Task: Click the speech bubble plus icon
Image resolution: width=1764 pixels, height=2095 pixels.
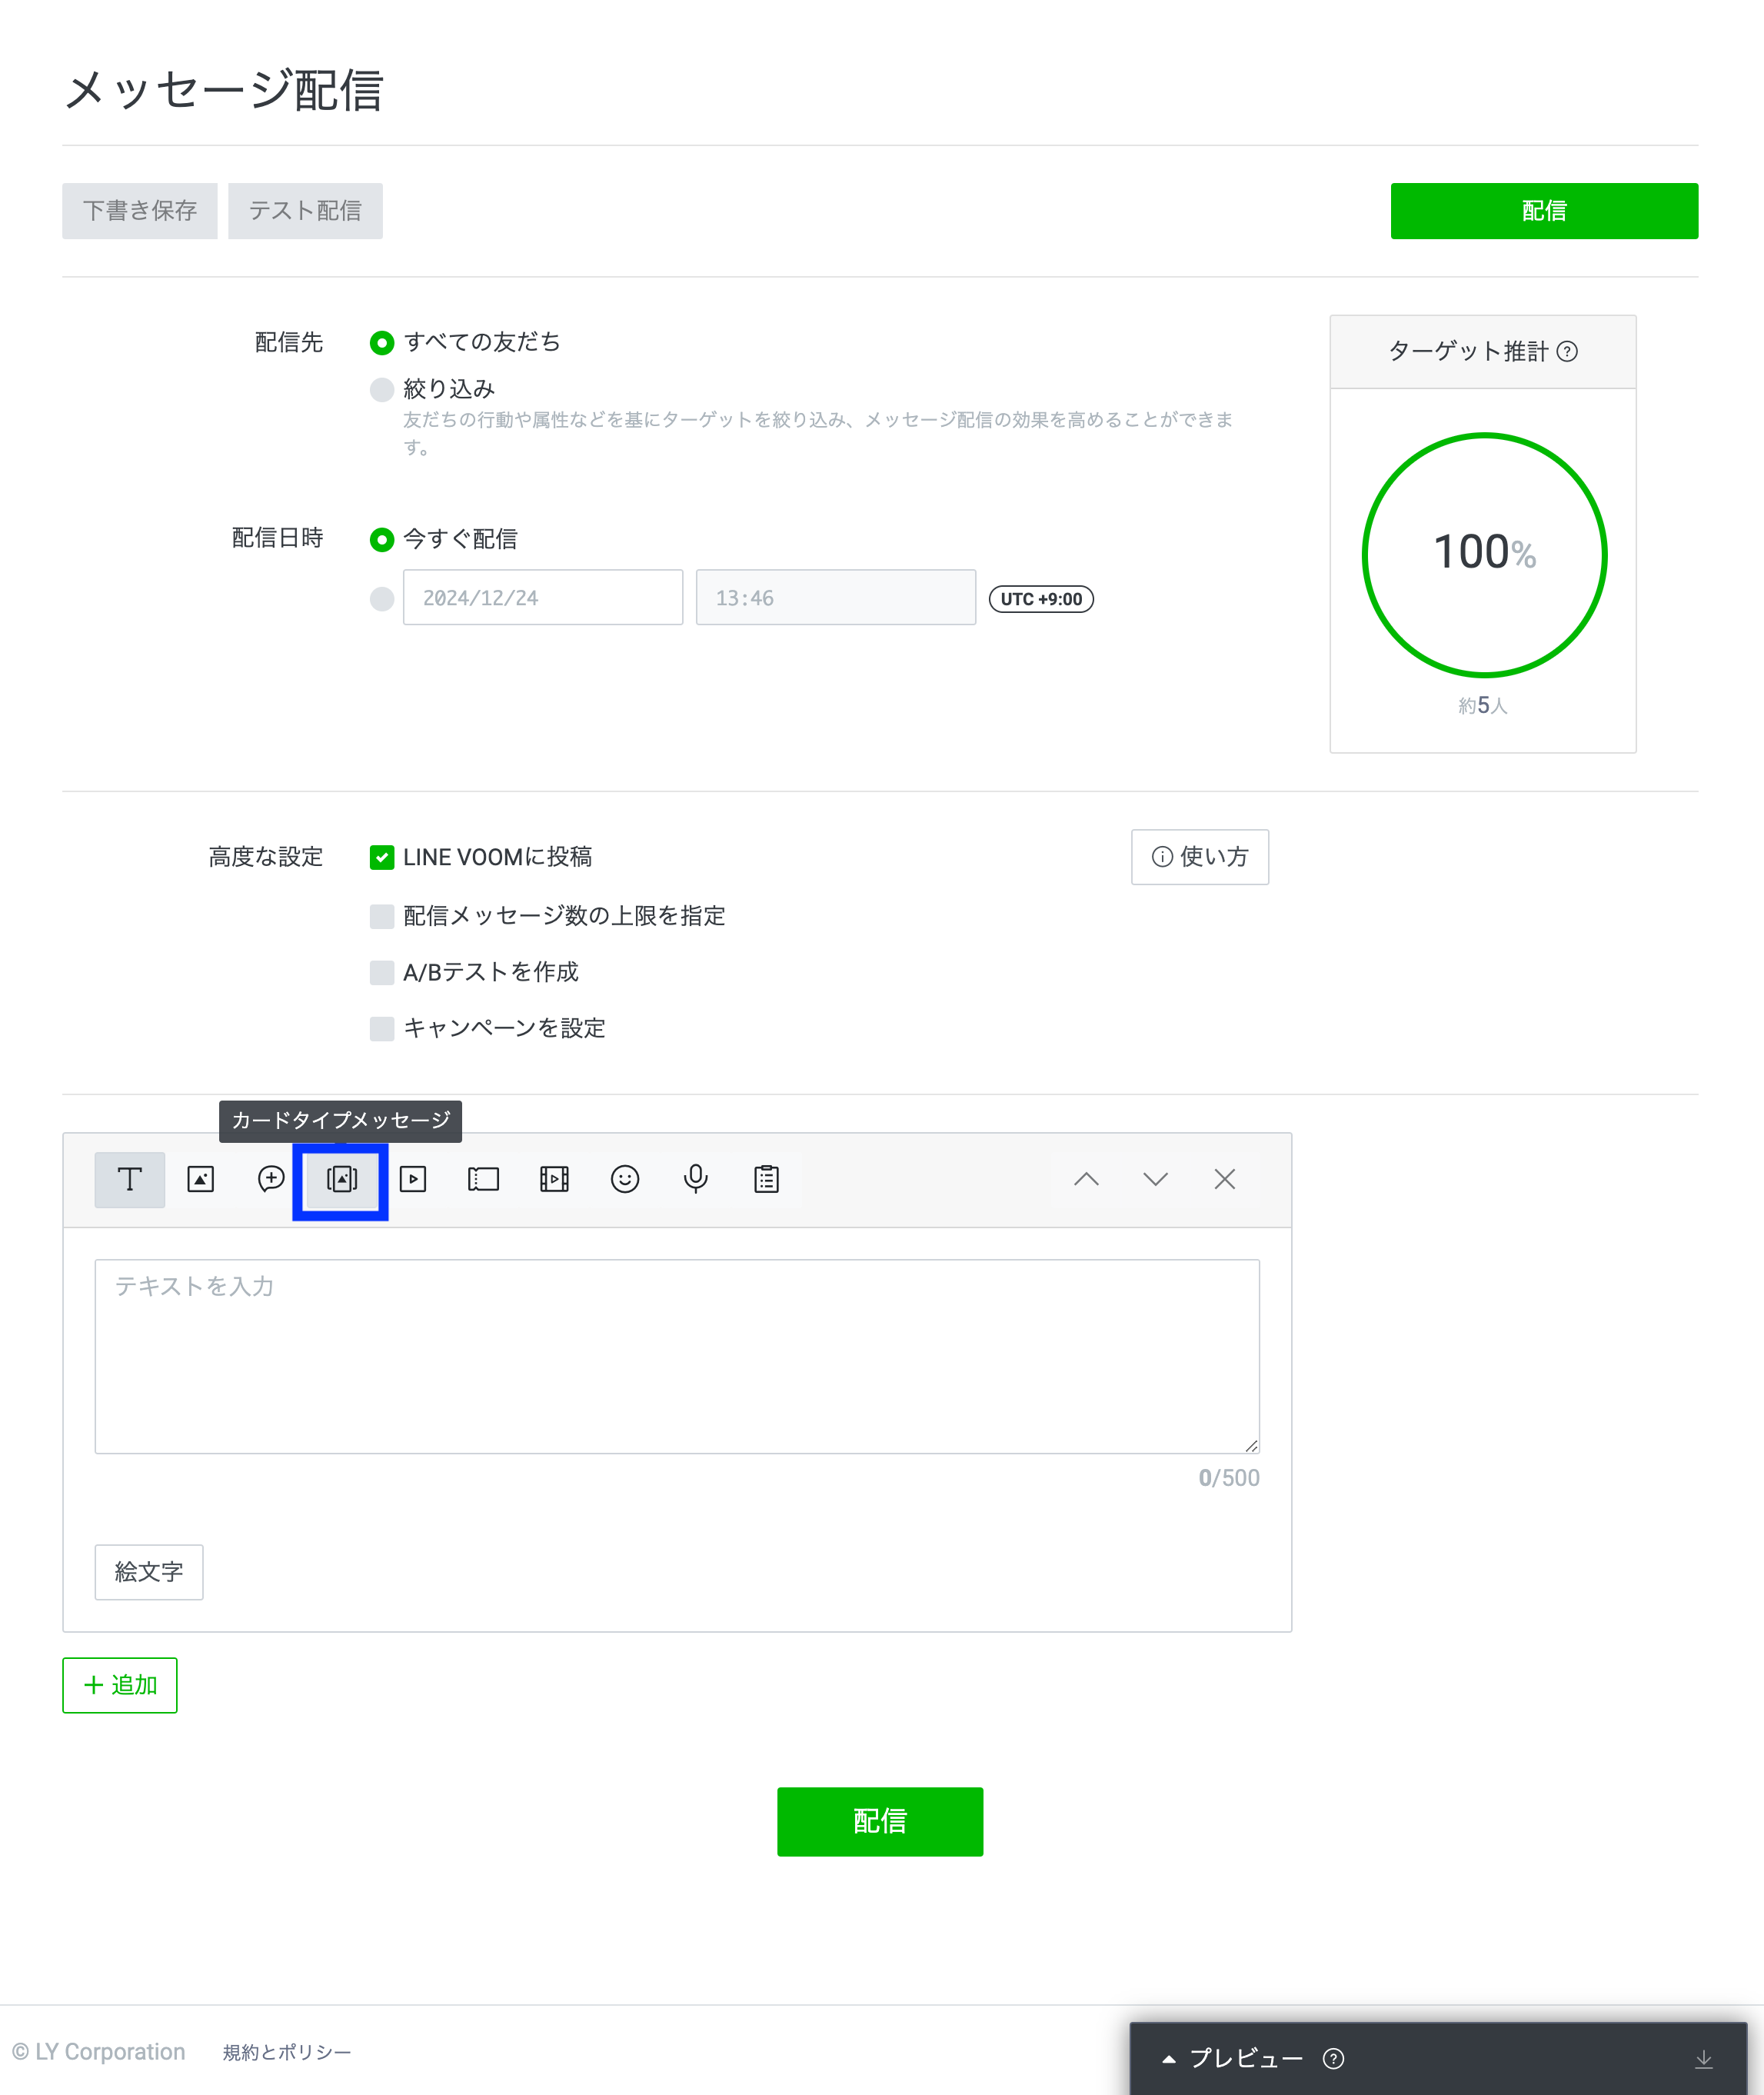Action: [x=271, y=1179]
